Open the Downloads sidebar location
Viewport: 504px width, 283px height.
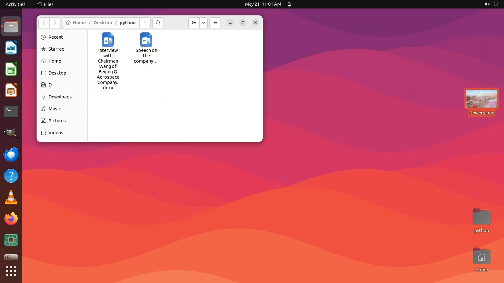60,97
